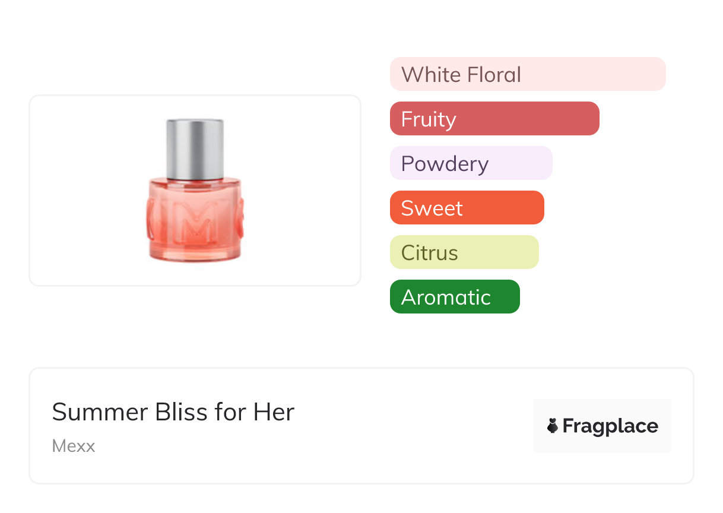The width and height of the screenshot is (723, 513).
Task: Open the Summer Bliss perfume bottle image
Action: (x=195, y=190)
